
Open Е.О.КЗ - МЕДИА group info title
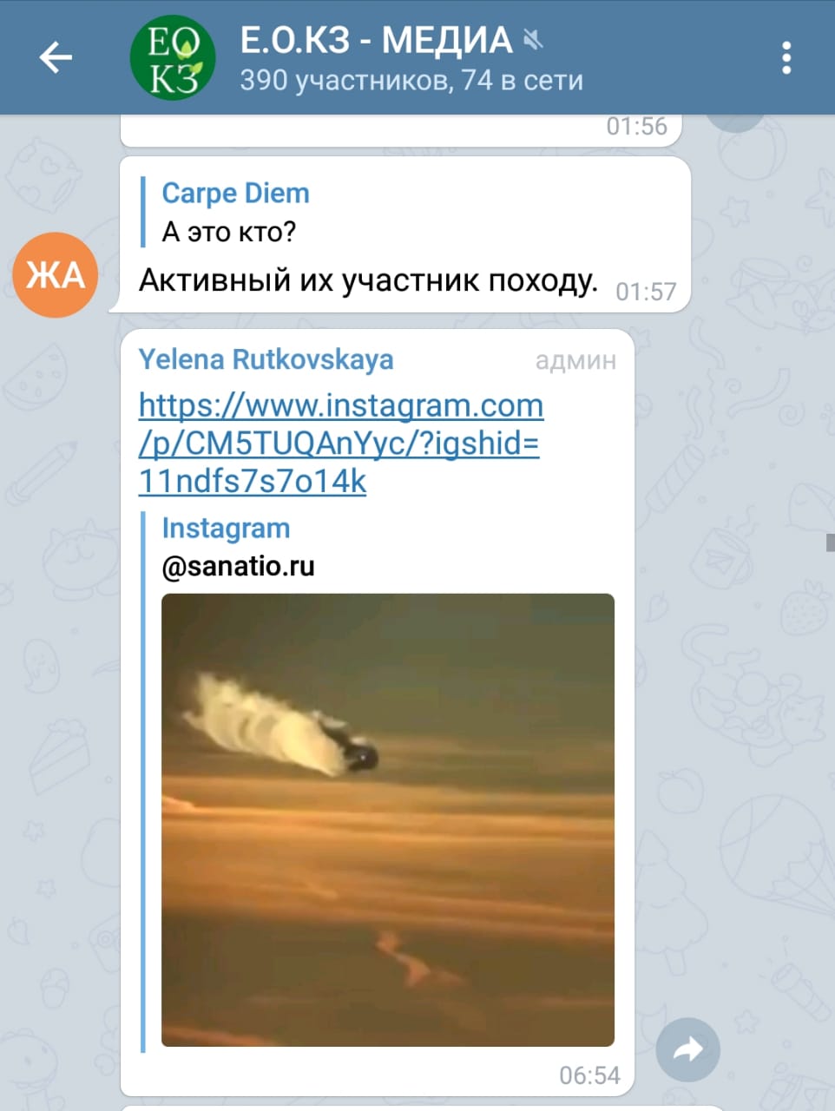377,40
